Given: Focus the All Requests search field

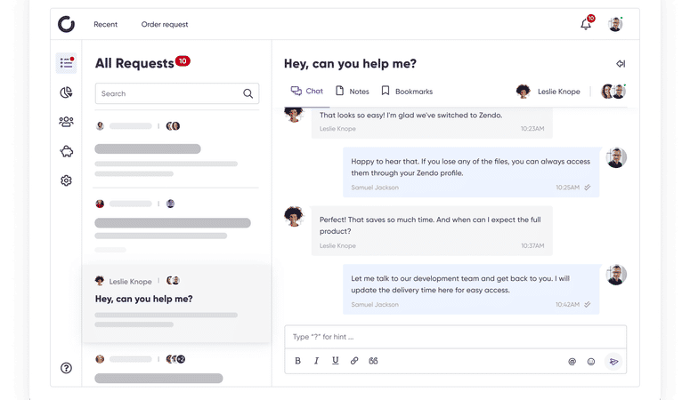Looking at the screenshot, I should pos(177,93).
